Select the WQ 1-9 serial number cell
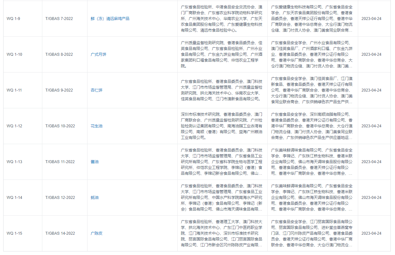The image size is (395, 255). pos(13,19)
